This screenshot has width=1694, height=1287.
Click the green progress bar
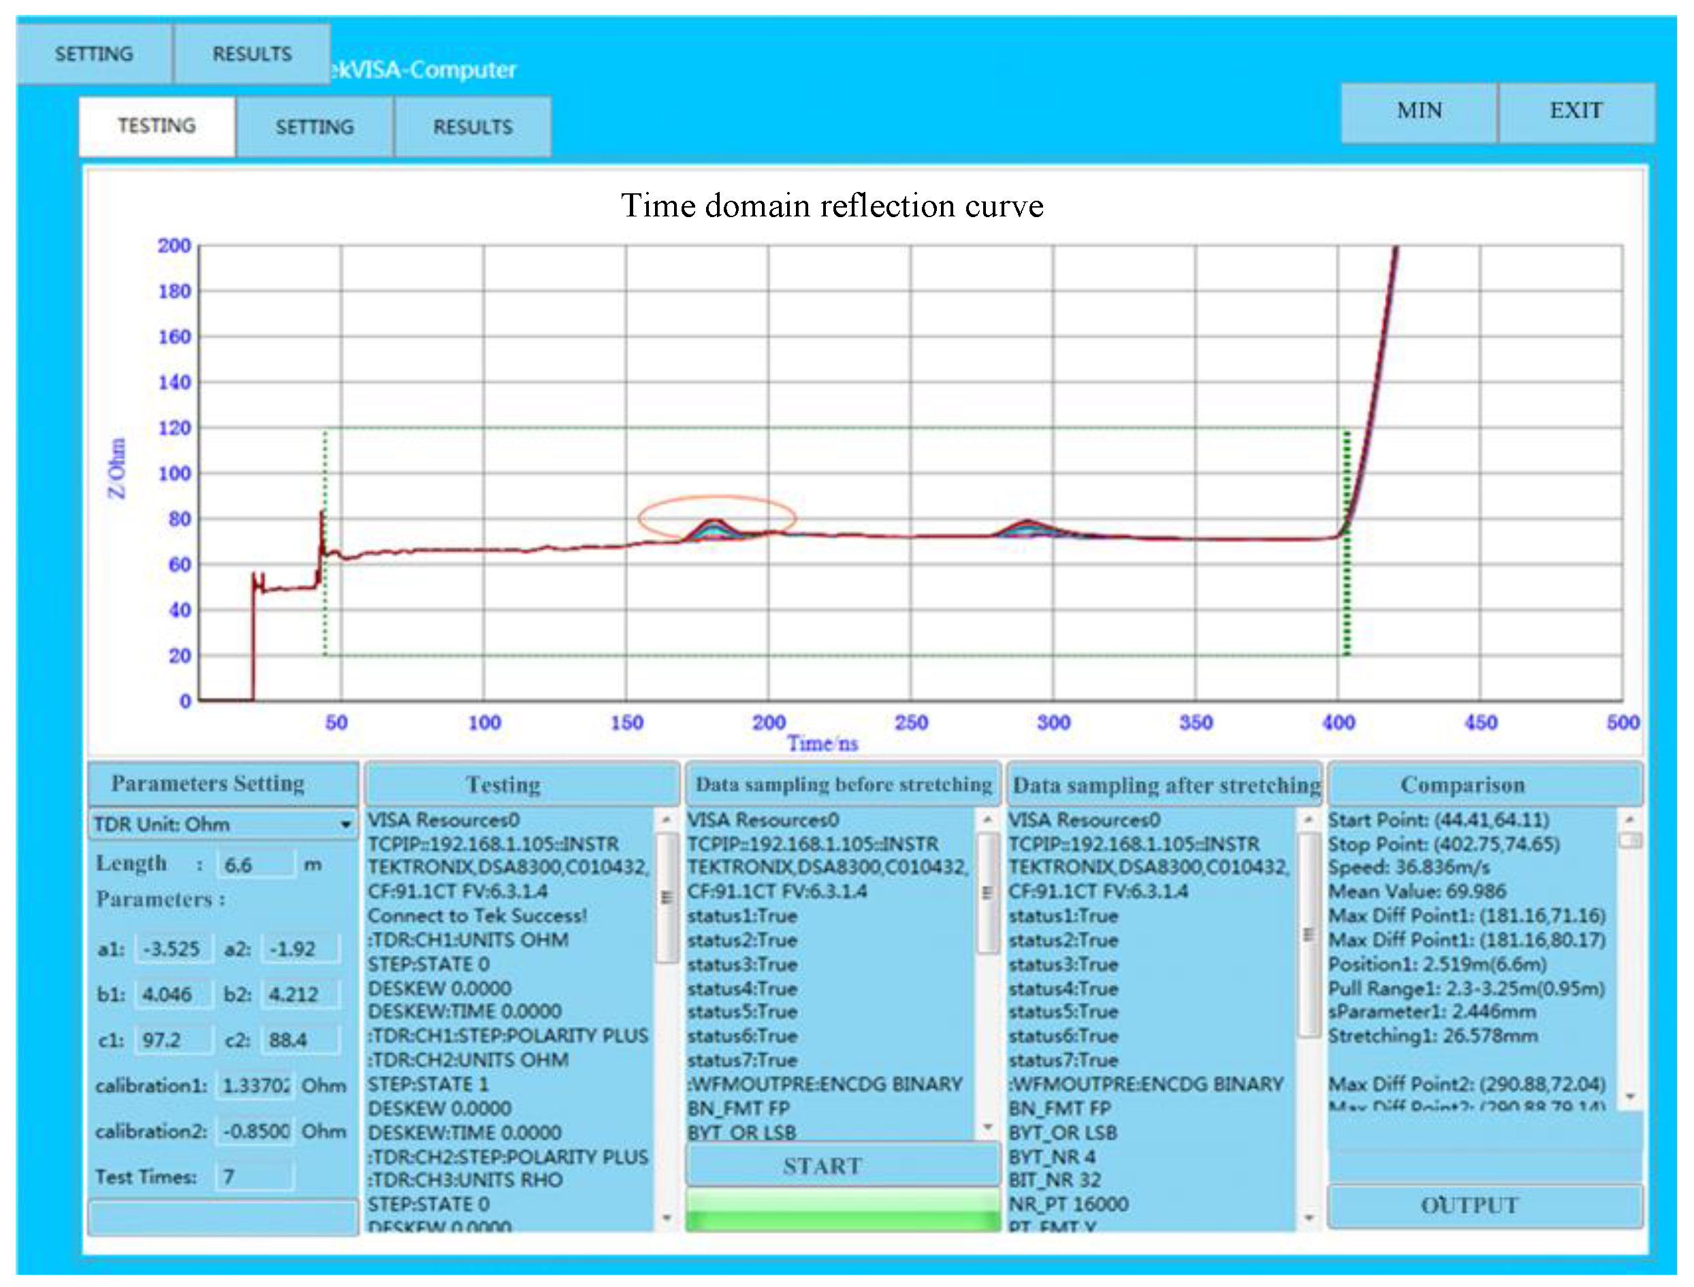(843, 1209)
